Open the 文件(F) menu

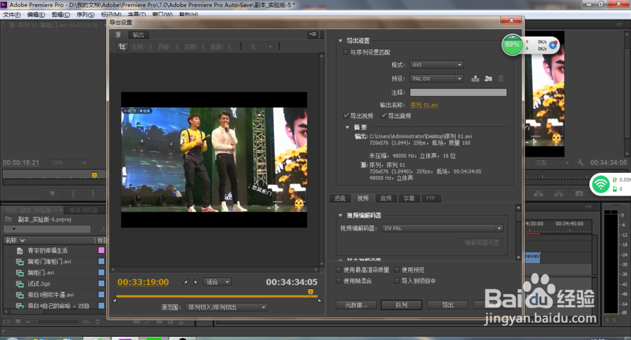[x=11, y=15]
